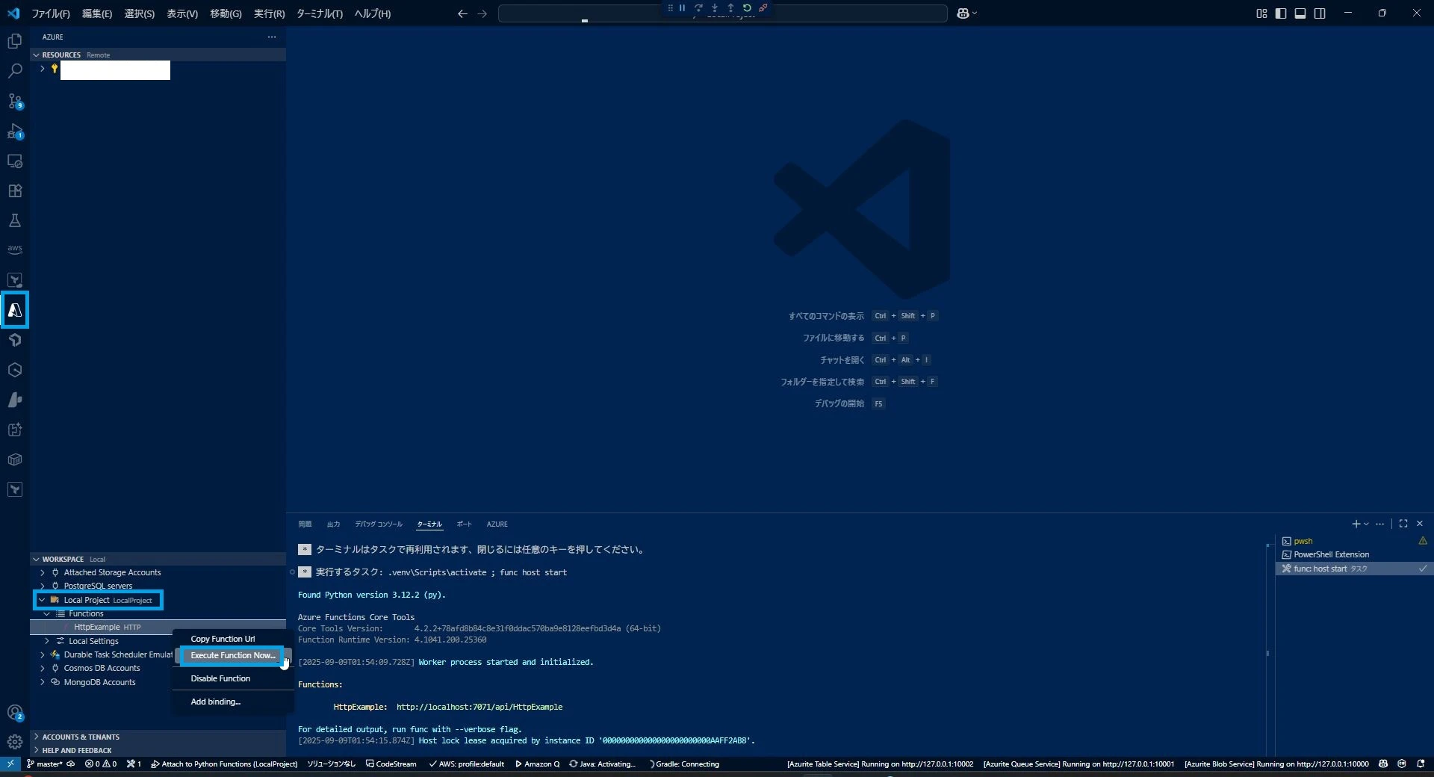Open the AWS toolkit view
This screenshot has width=1434, height=777.
tap(14, 250)
